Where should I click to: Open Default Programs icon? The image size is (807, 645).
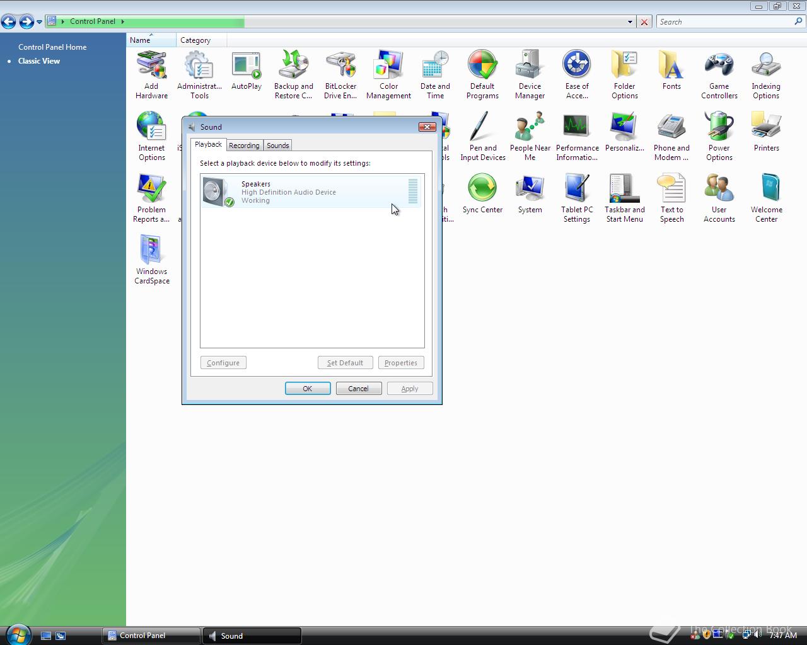(482, 75)
